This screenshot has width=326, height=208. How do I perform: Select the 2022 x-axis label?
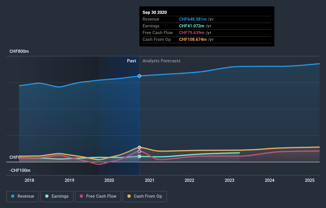coord(189,180)
